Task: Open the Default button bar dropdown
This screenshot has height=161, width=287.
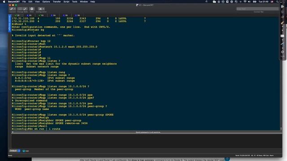Action: pos(15,151)
